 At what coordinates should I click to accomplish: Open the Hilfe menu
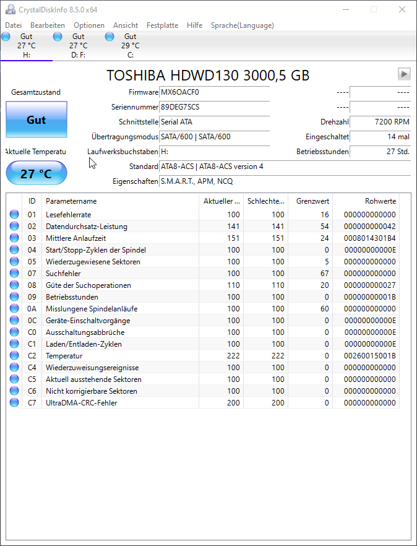194,25
